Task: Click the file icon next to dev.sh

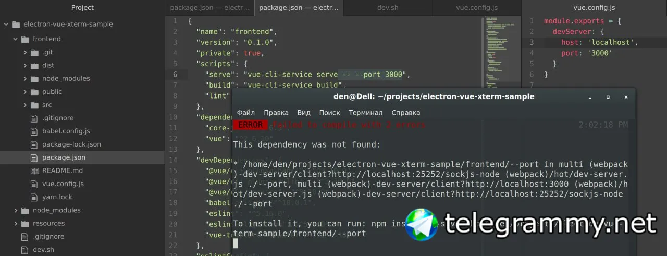Action: tap(25, 249)
